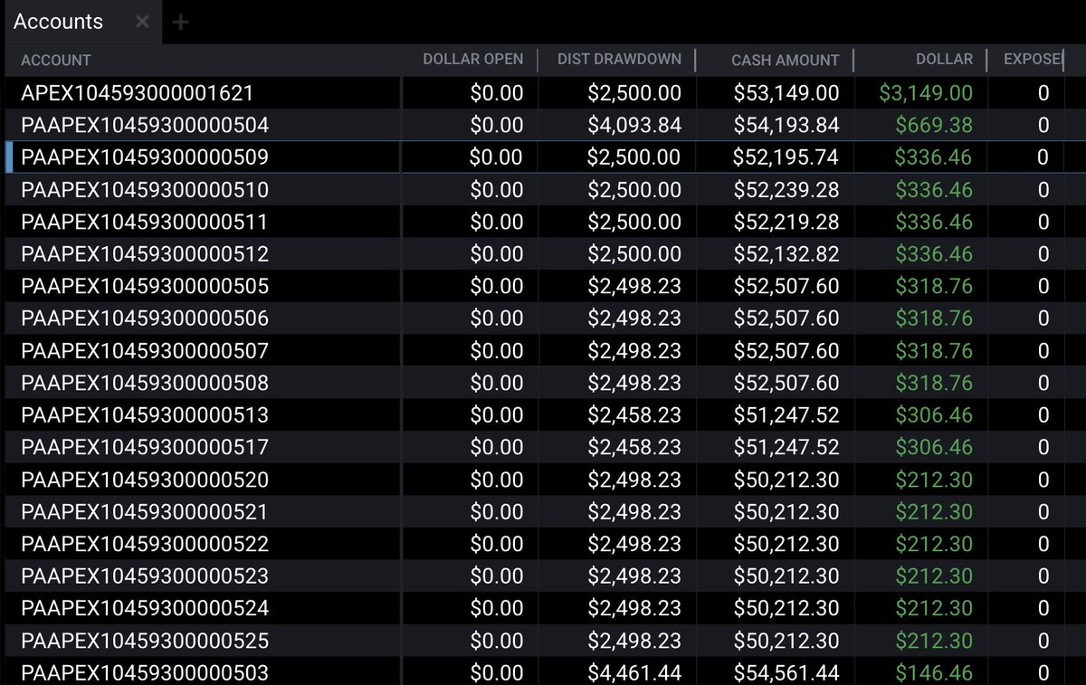Click cash $51,247.52 in PAAPEX10459300000513 row

pyautogui.click(x=786, y=416)
